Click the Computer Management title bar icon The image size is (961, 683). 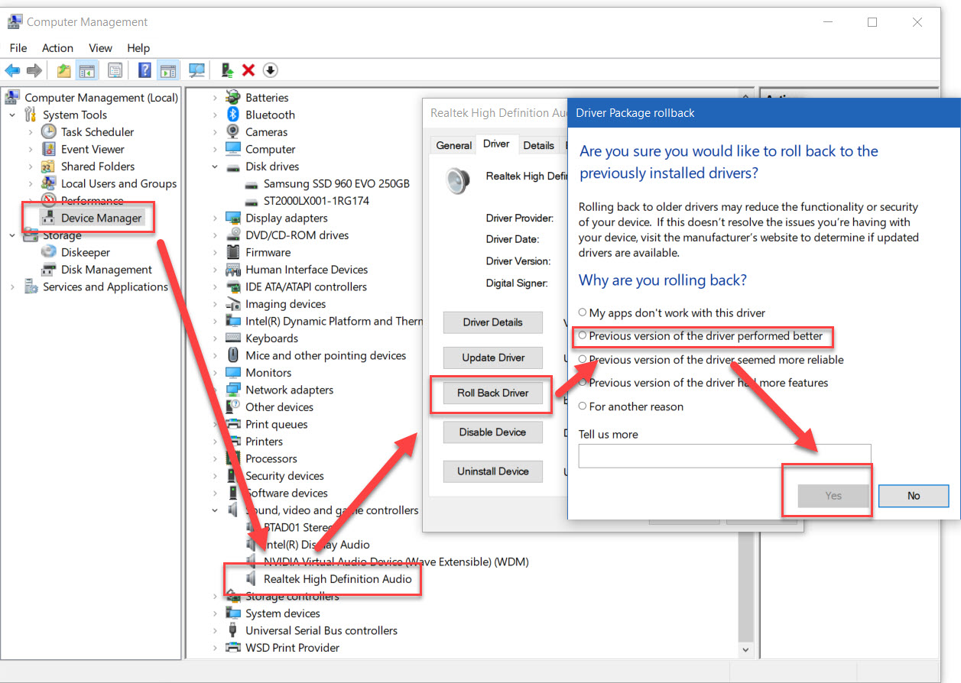tap(15, 22)
